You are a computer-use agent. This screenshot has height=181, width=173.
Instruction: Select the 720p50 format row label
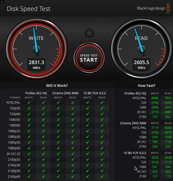(x=15, y=108)
